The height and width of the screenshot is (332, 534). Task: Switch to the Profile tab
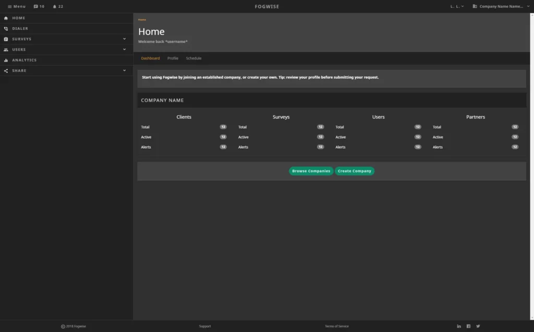coord(173,58)
